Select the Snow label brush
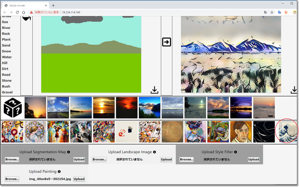Screen dimensions: 299x187 [6, 51]
